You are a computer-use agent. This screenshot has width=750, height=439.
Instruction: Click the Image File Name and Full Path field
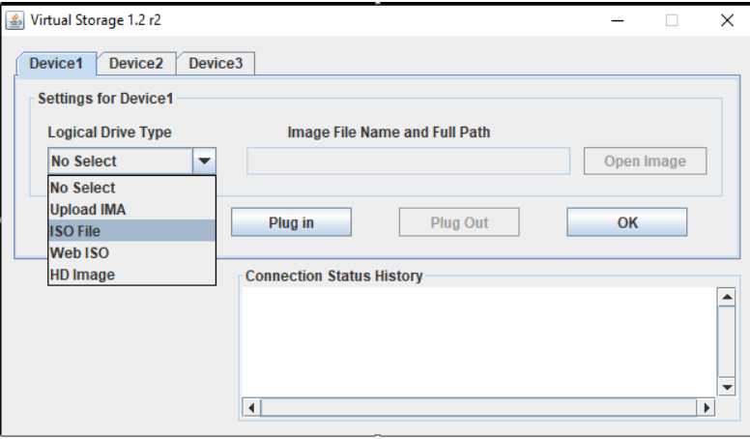[x=410, y=161]
